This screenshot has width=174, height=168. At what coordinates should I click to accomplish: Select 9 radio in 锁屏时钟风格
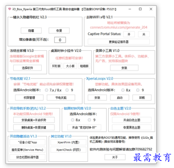[x=89, y=120]
